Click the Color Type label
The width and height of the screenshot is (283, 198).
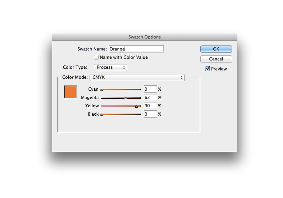coord(75,67)
